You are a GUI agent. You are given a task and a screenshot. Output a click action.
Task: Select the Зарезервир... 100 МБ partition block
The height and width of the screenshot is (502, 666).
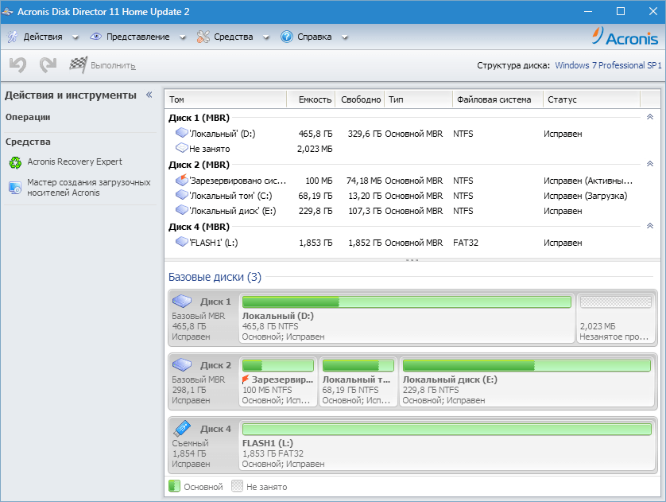tap(278, 382)
